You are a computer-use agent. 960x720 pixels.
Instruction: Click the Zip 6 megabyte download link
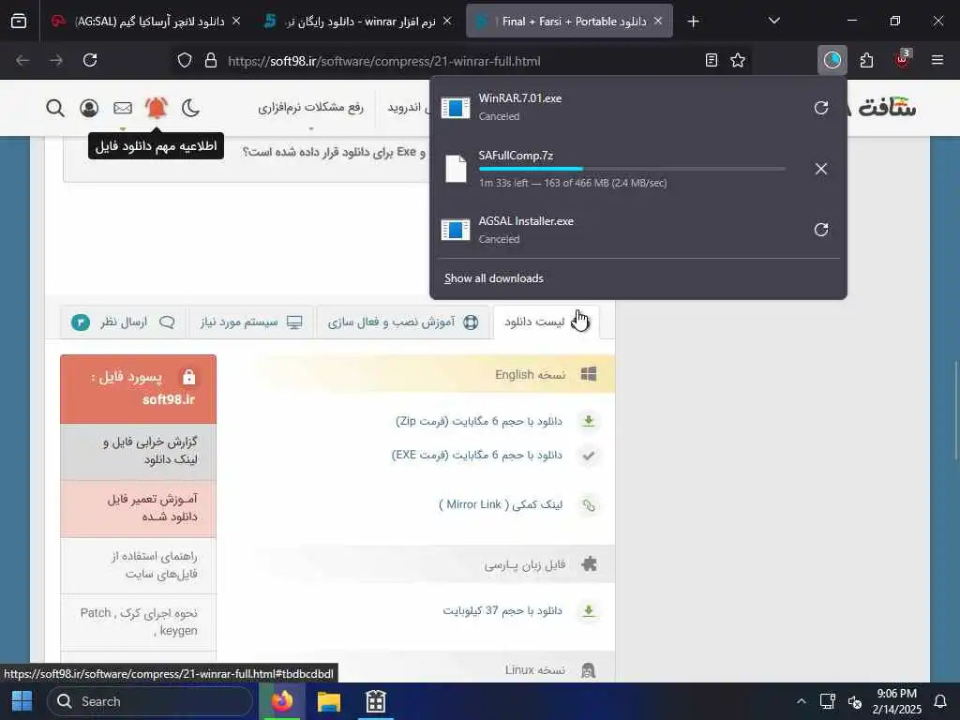(479, 421)
